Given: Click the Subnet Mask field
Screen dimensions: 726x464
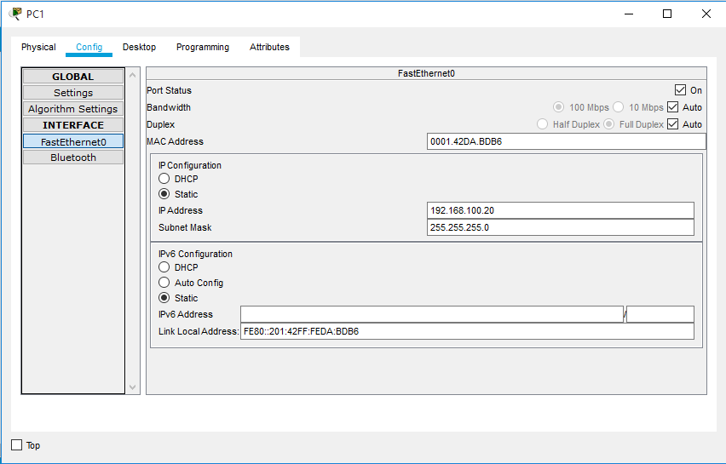Looking at the screenshot, I should coord(560,227).
